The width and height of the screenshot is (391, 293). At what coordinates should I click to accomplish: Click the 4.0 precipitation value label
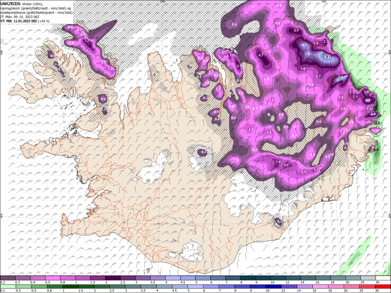pos(305,45)
